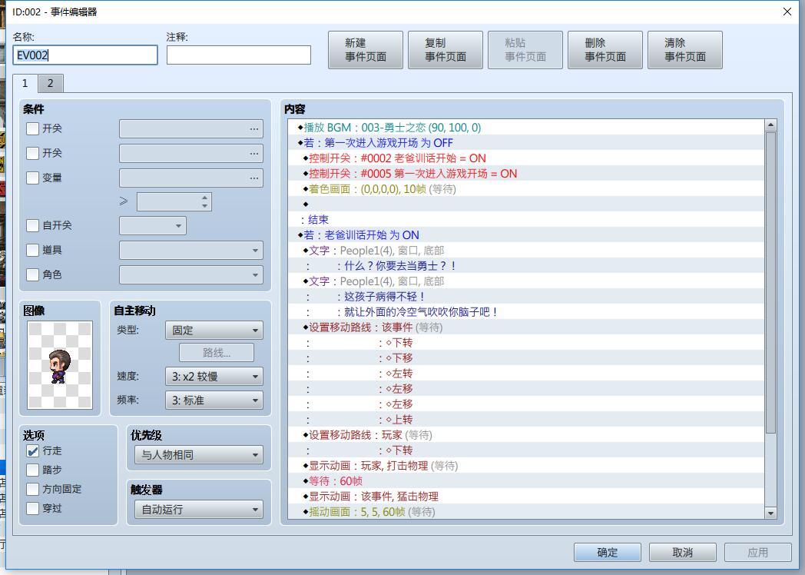Enable the 角色 condition checkbox
Screen dimensions: 805x575
click(x=32, y=274)
